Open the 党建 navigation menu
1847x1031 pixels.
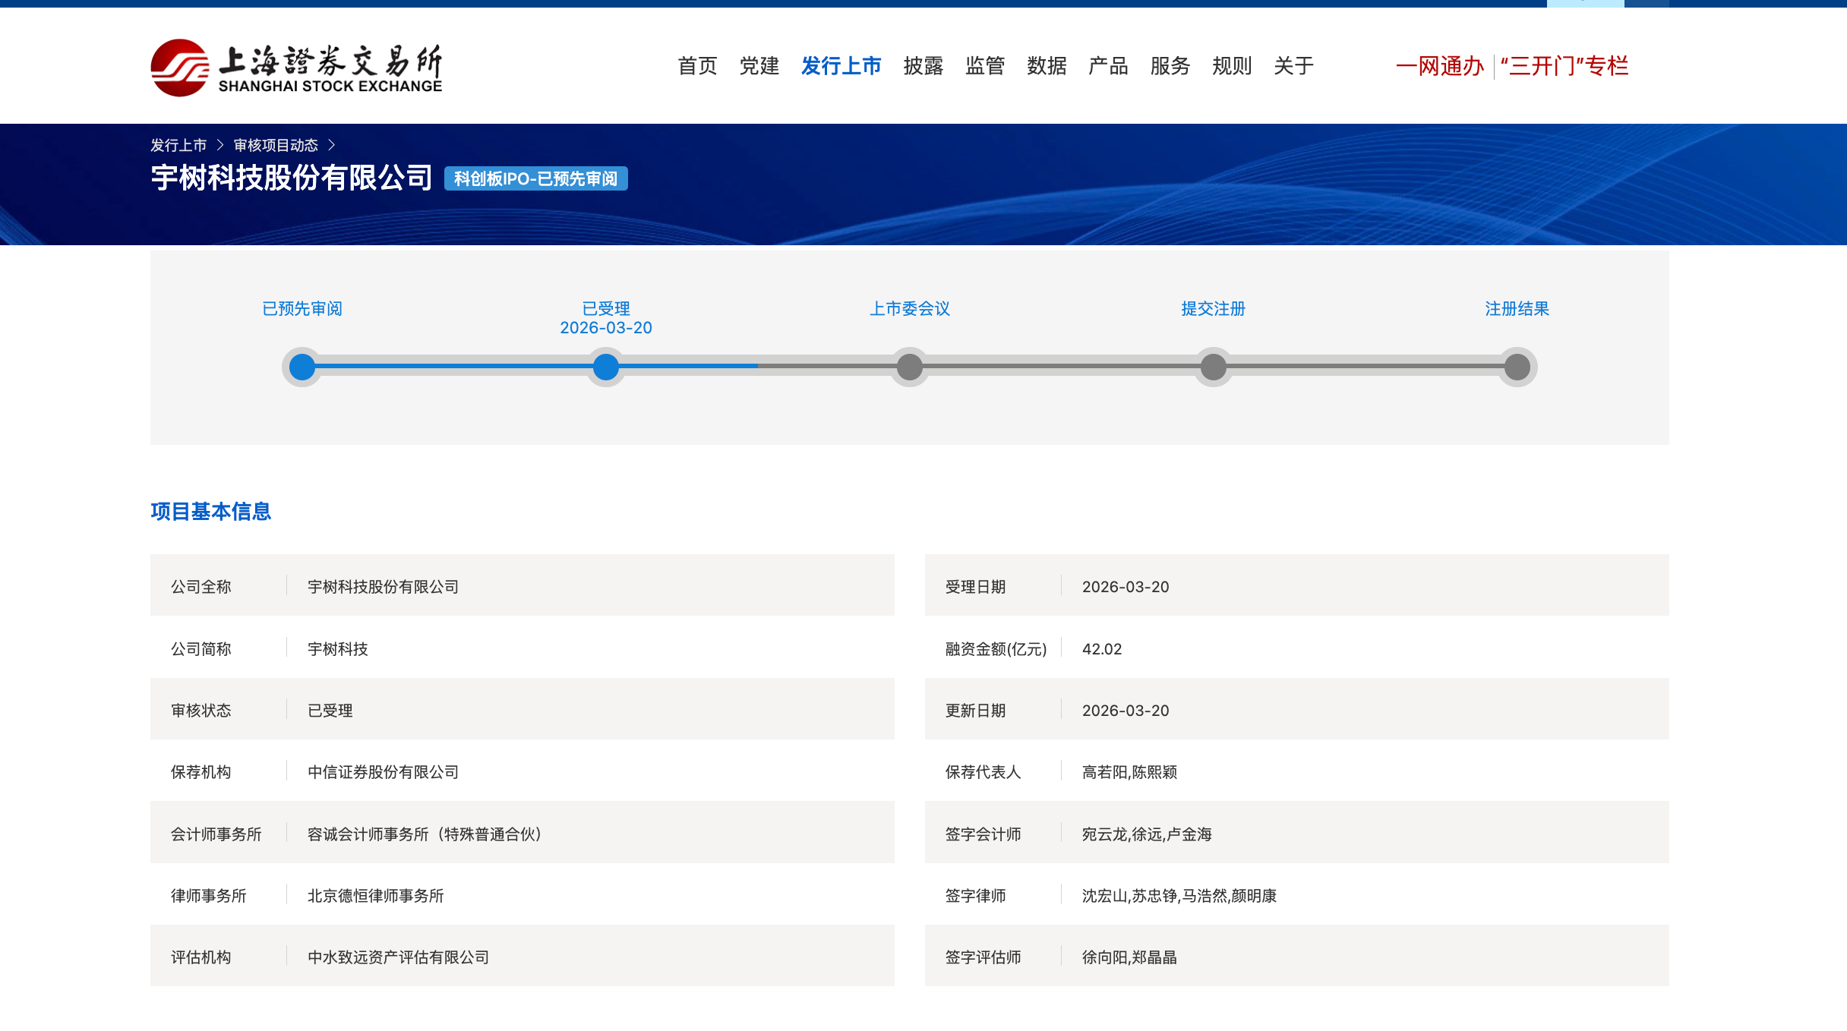tap(759, 66)
